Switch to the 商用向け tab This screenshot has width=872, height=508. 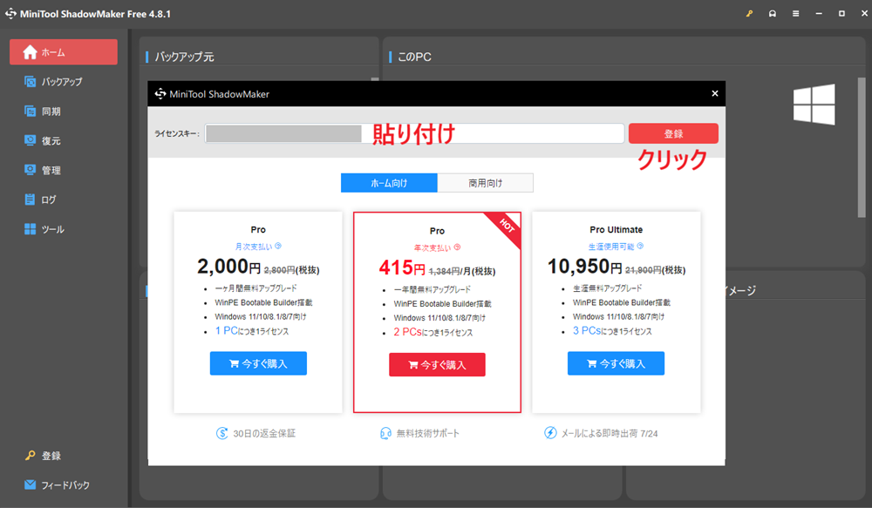click(486, 183)
